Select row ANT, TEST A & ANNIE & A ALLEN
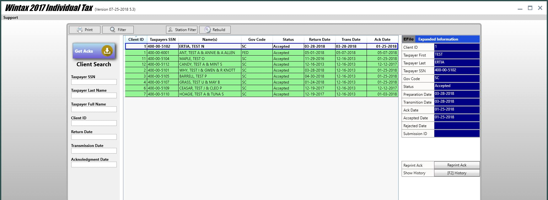 [x=261, y=53]
